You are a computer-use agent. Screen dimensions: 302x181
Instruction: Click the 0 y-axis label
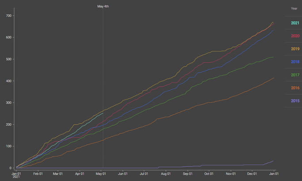pos(11,168)
